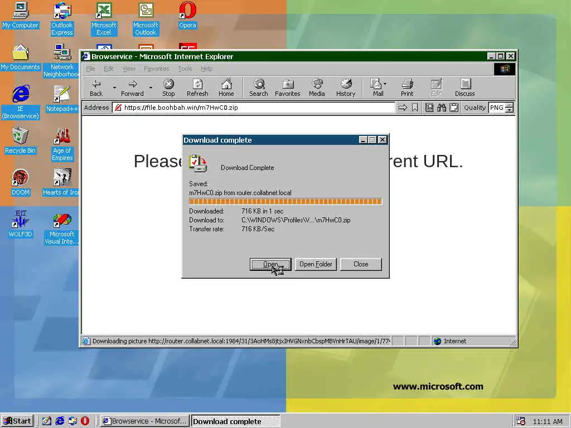Click Close button in download dialog
The height and width of the screenshot is (428, 571).
pos(361,264)
